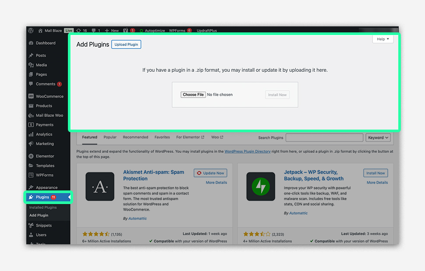Click the 'Add Plugins' page heading
Screen dimensions: 425x271
point(93,44)
